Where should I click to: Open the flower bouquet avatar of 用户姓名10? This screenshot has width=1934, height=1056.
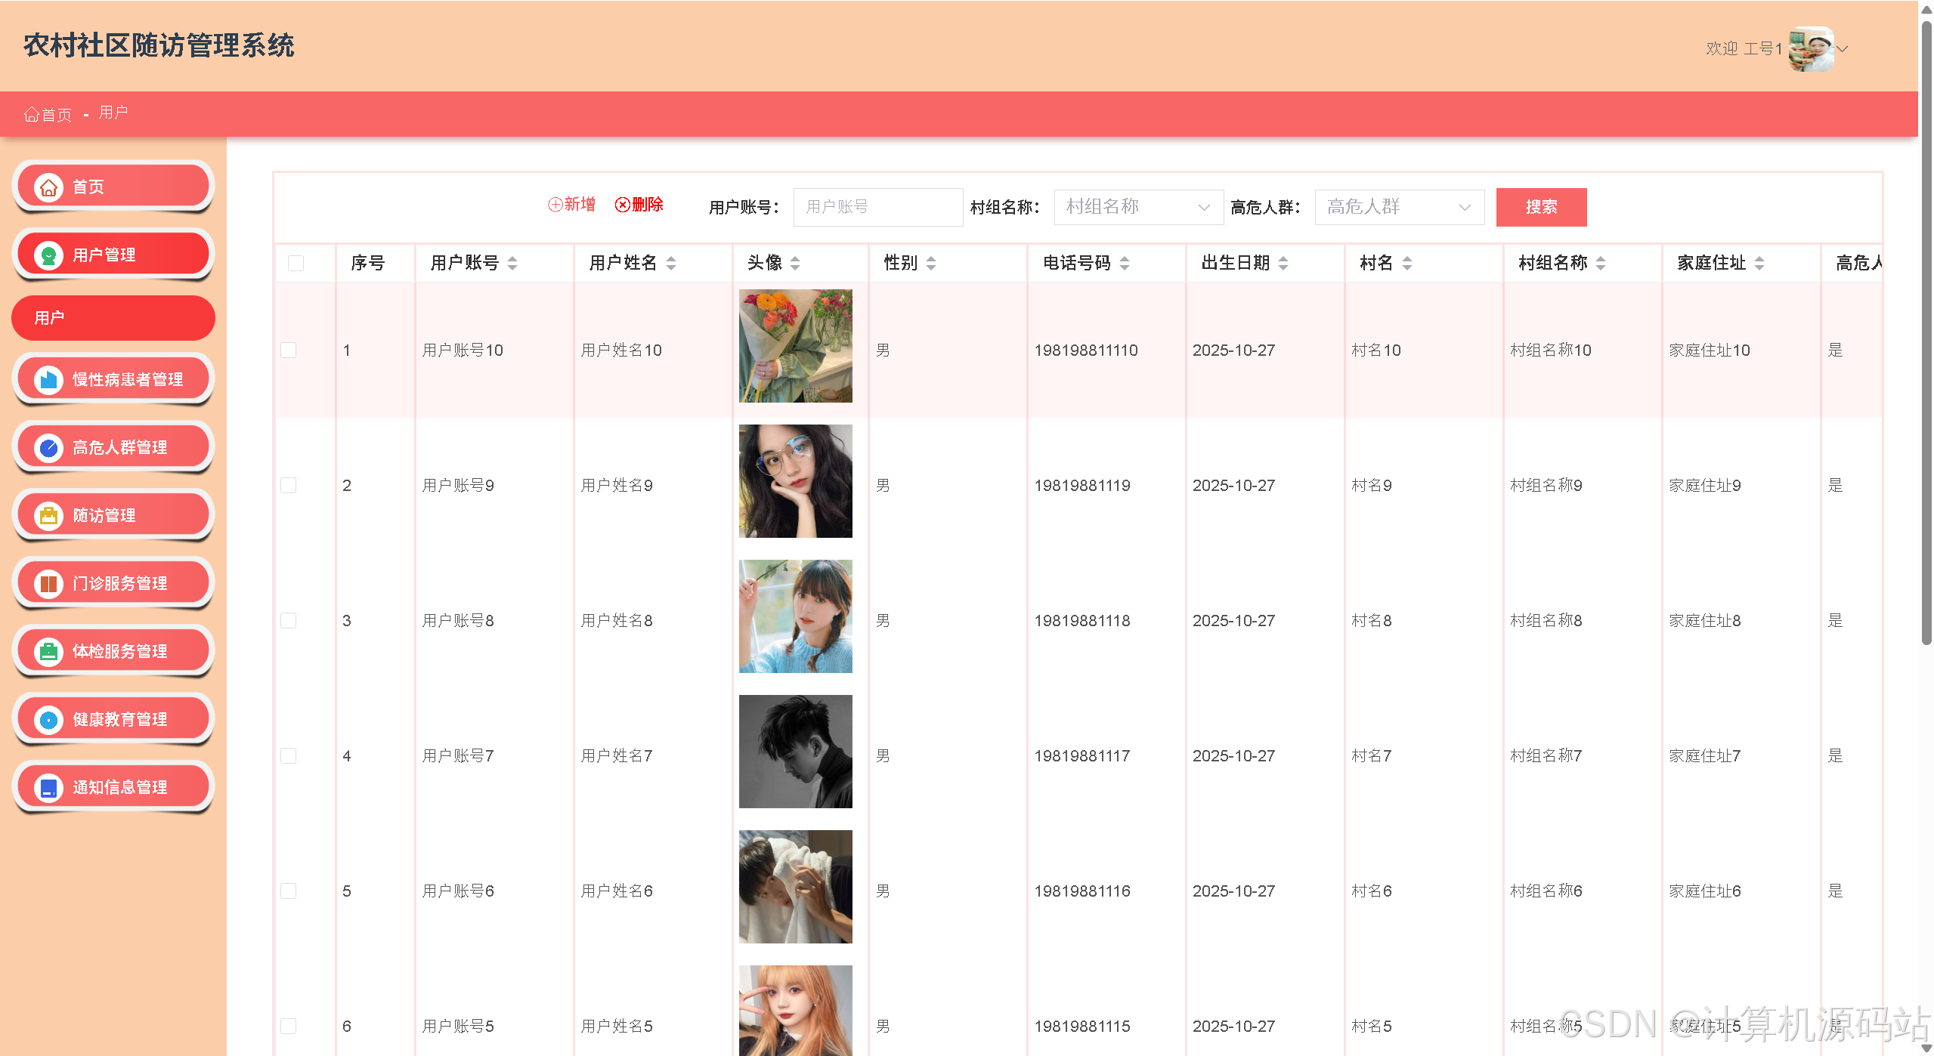pos(795,346)
